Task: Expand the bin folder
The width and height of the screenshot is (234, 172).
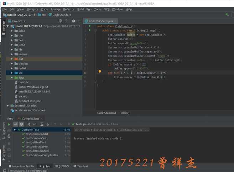Action: pyautogui.click(x=12, y=36)
